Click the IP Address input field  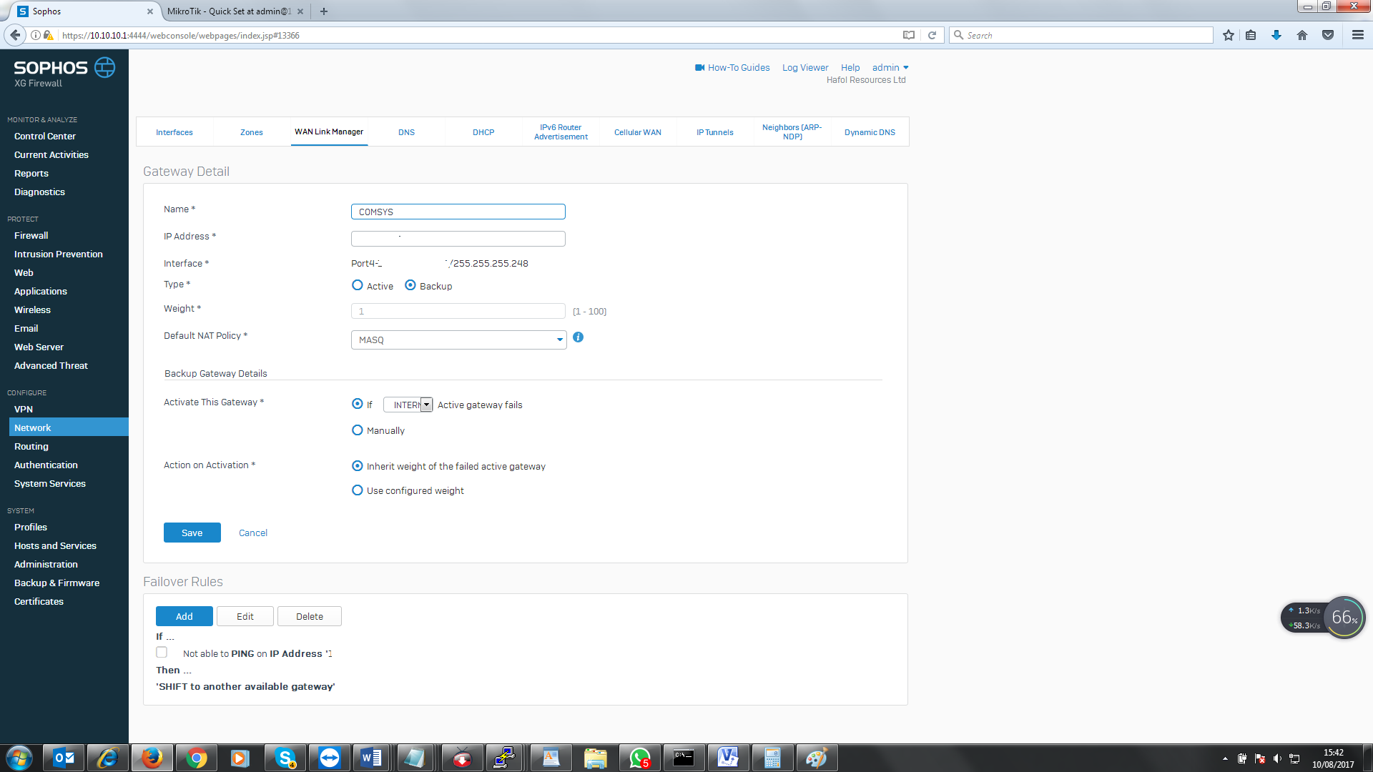pos(458,239)
